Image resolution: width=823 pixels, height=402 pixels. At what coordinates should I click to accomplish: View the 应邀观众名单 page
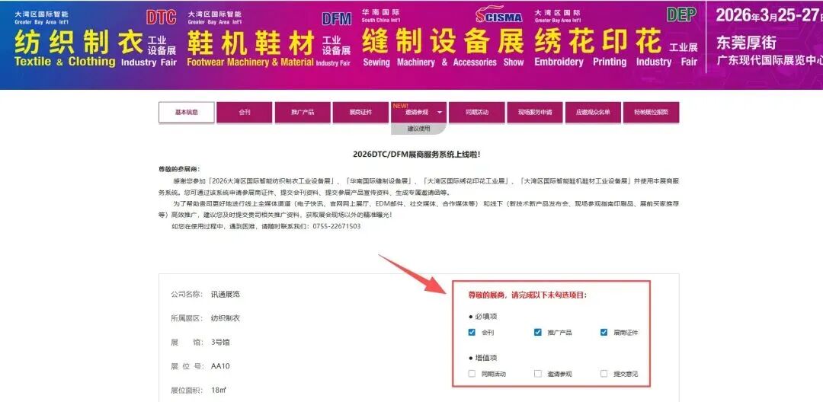593,112
